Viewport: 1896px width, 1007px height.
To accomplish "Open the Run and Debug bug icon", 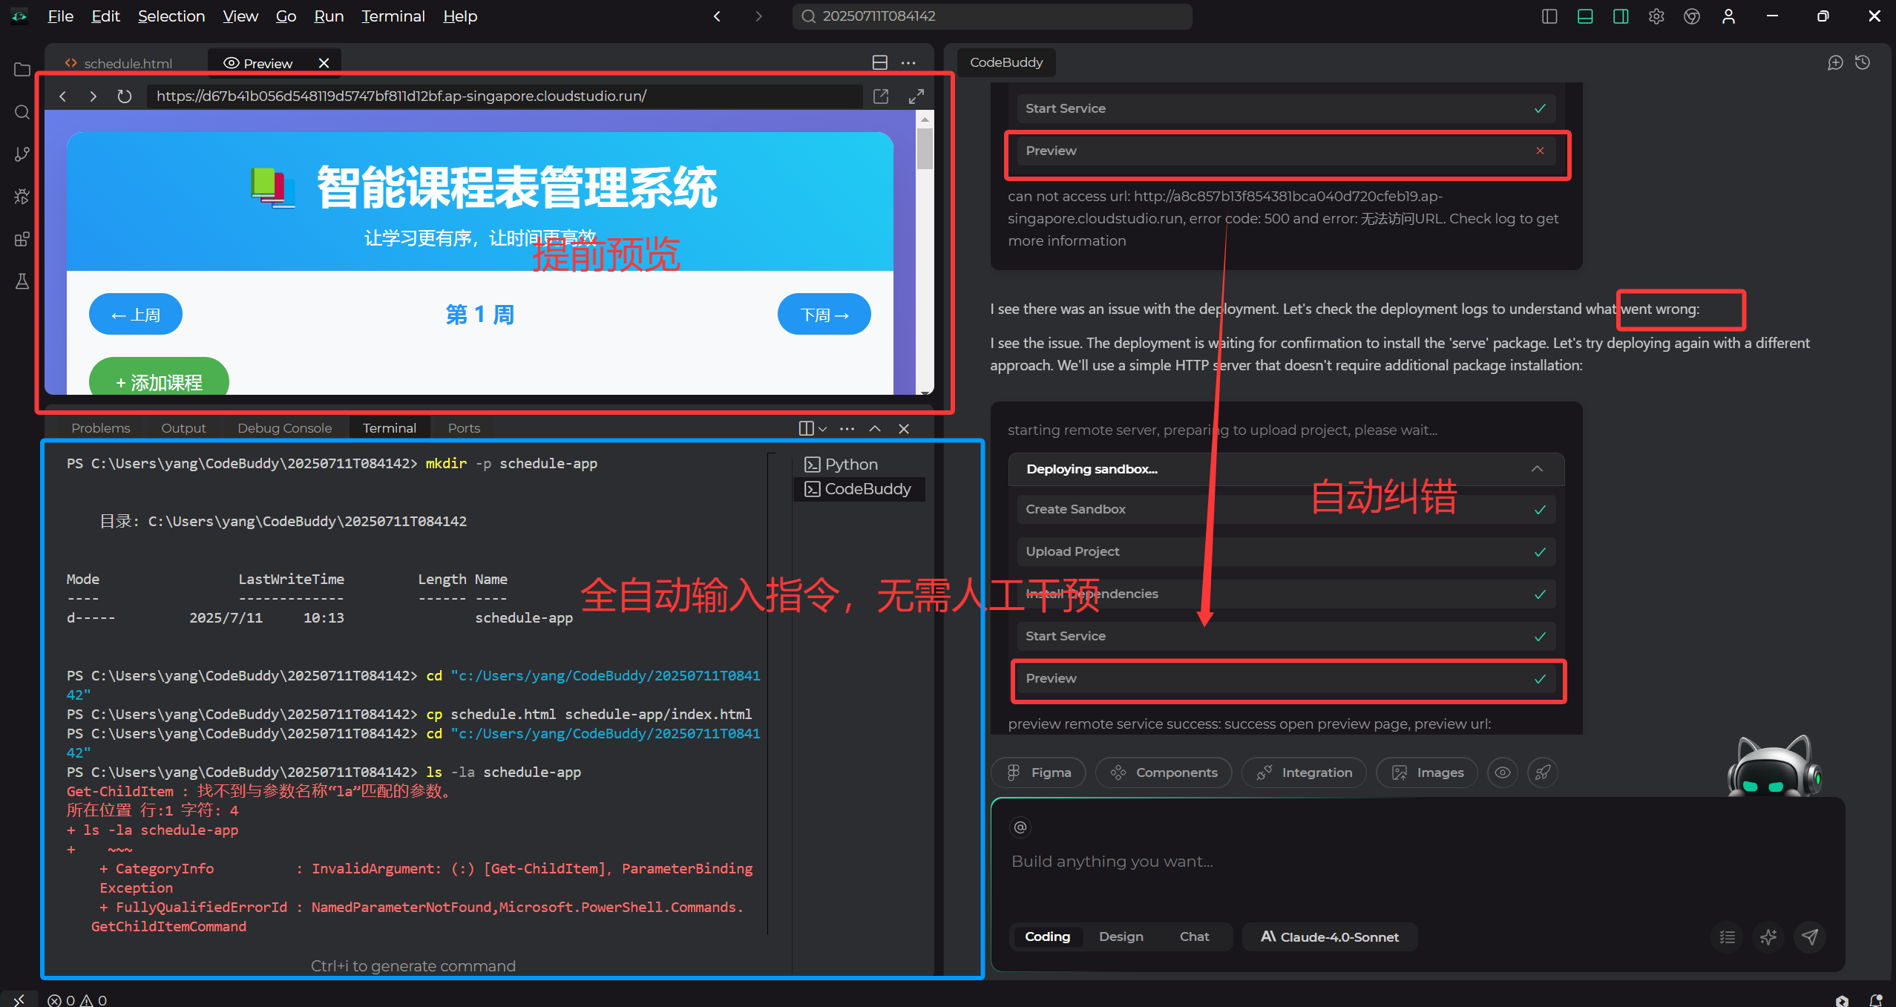I will click(22, 197).
